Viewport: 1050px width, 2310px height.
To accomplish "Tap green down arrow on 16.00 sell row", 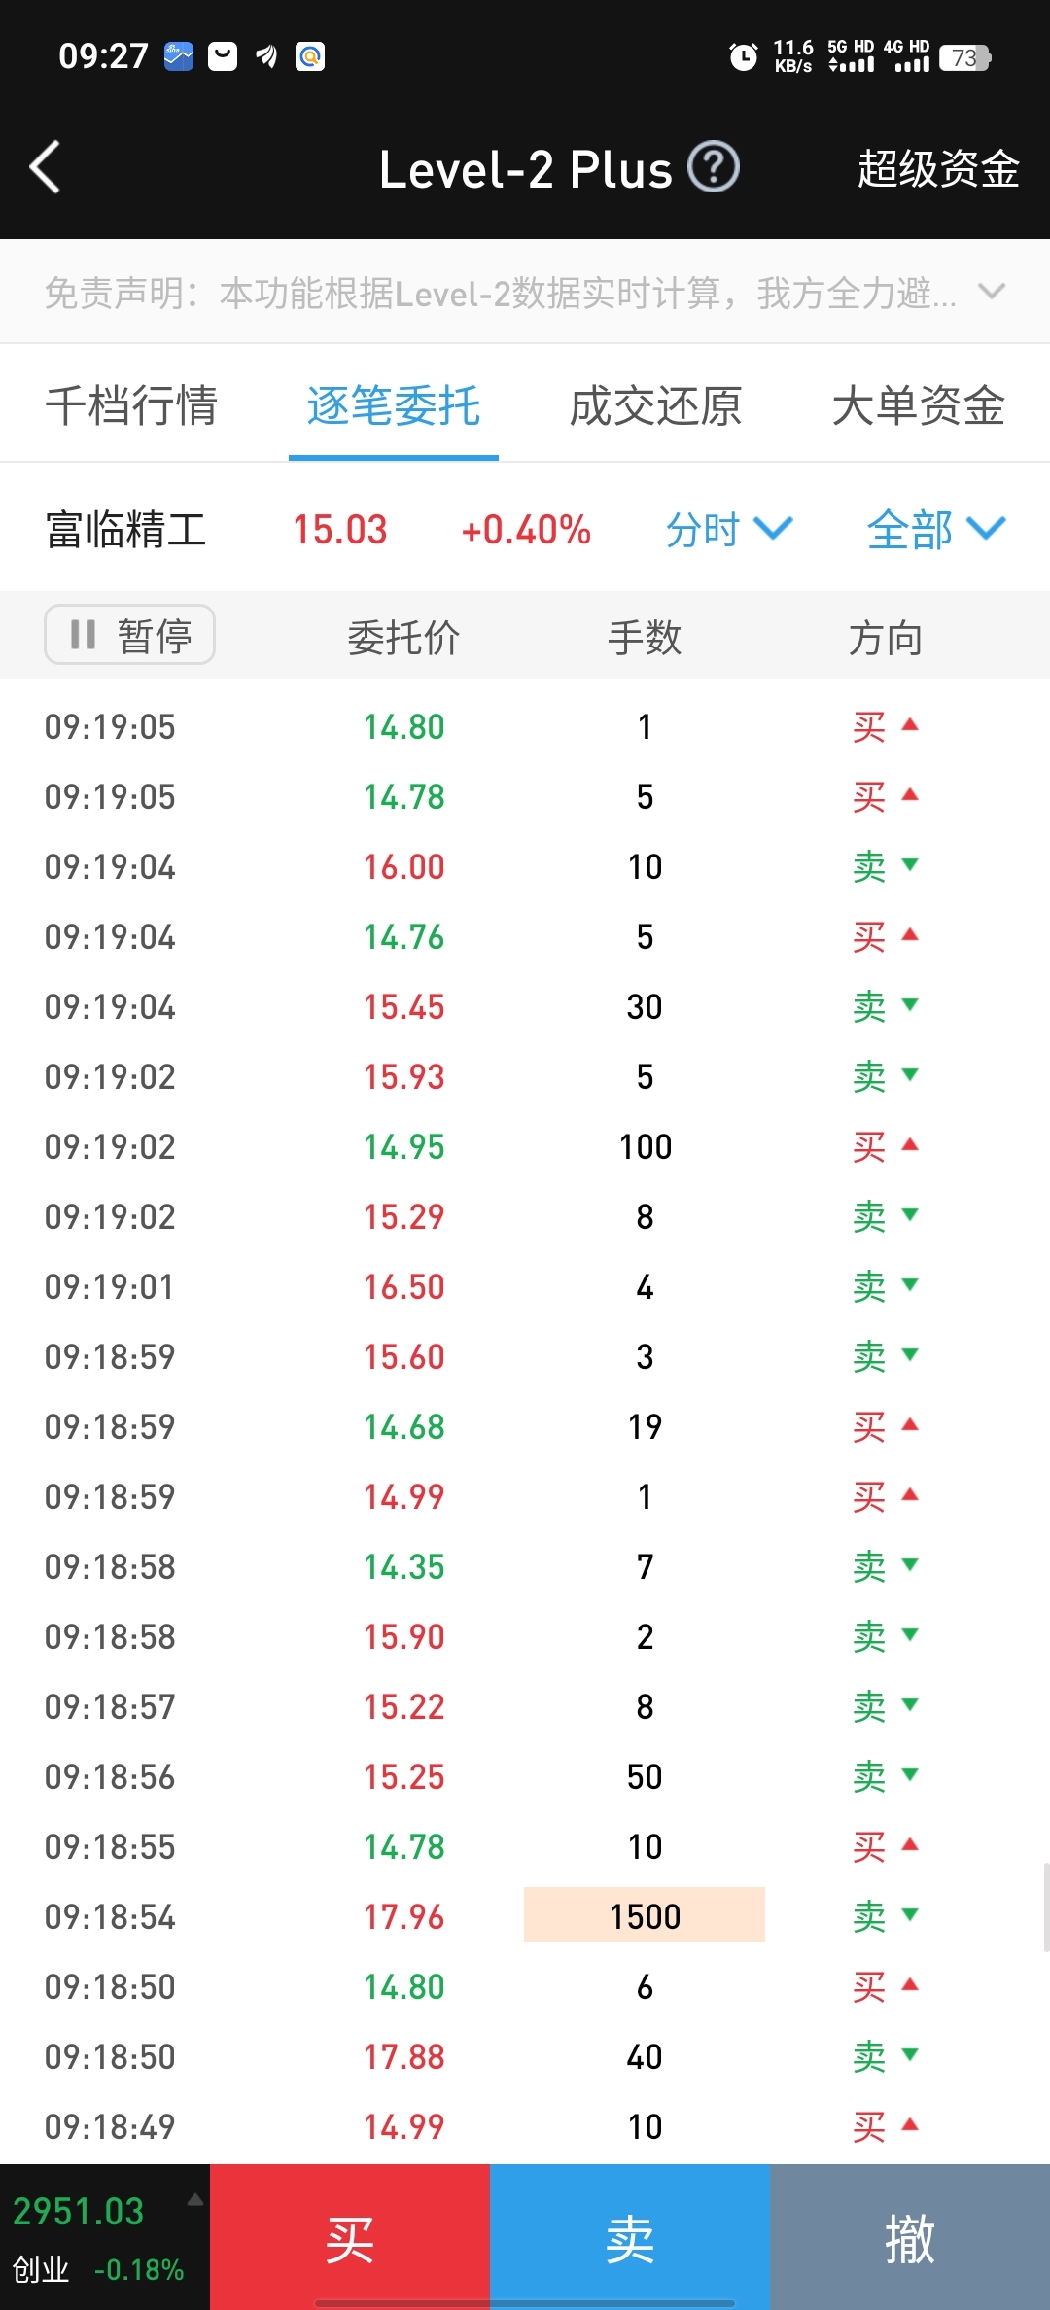I will (x=910, y=864).
